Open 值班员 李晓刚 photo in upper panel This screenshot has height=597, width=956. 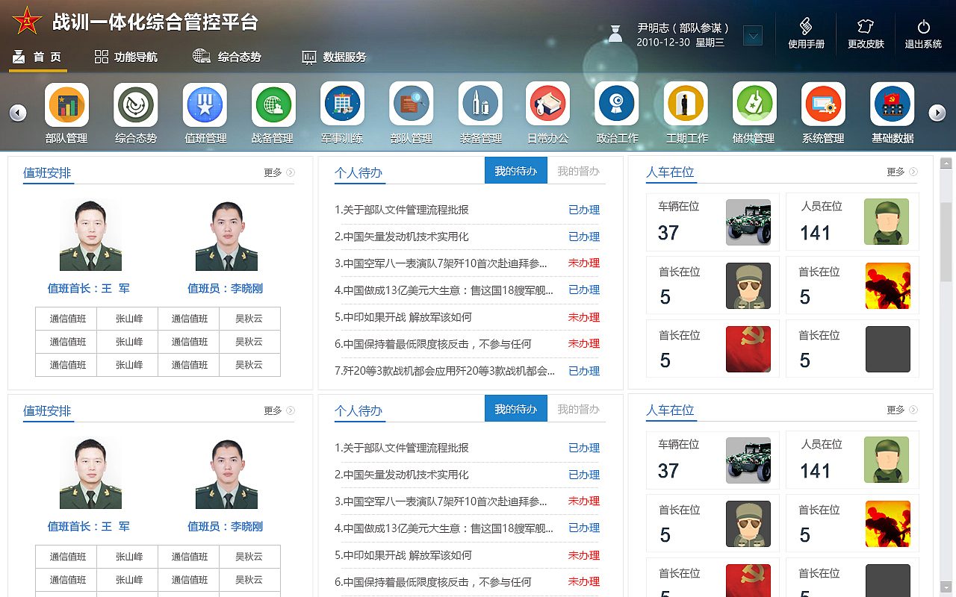(x=226, y=235)
